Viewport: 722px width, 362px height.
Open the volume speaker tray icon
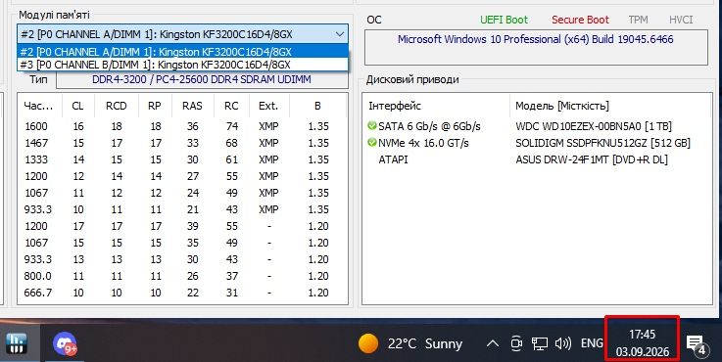tap(562, 343)
